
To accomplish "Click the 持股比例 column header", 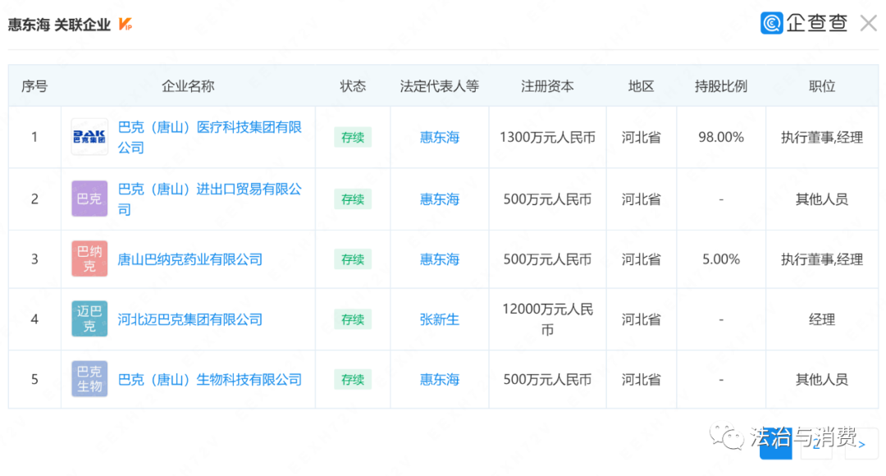I will (721, 86).
